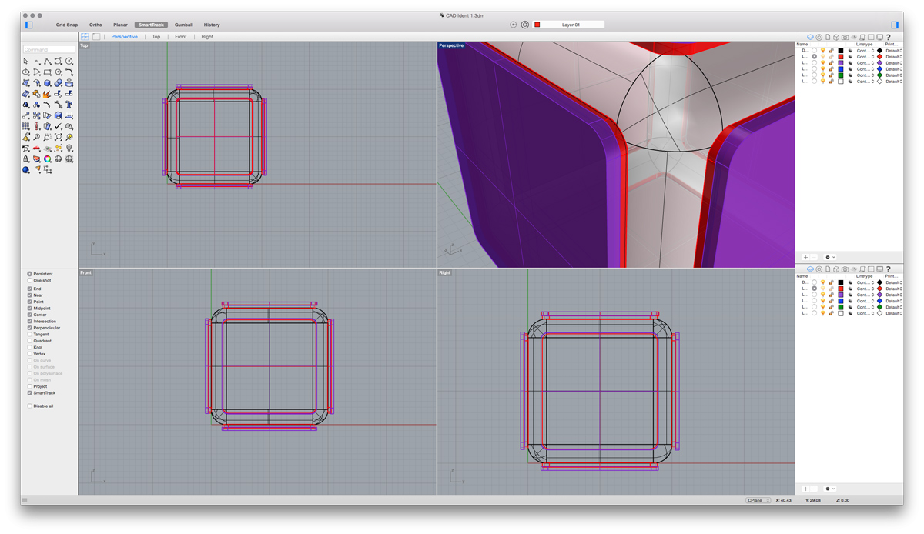Open the CPlane dropdown in the status bar
924x534 pixels.
[756, 500]
